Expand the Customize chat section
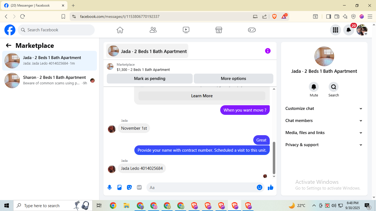376x211 pixels. coord(324,109)
